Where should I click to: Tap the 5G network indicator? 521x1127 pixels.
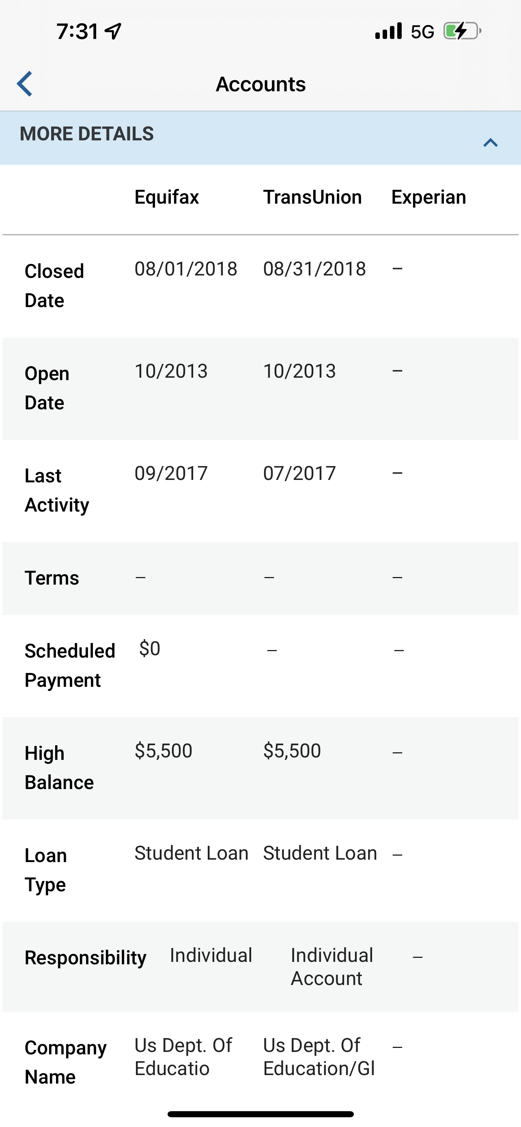pyautogui.click(x=422, y=32)
